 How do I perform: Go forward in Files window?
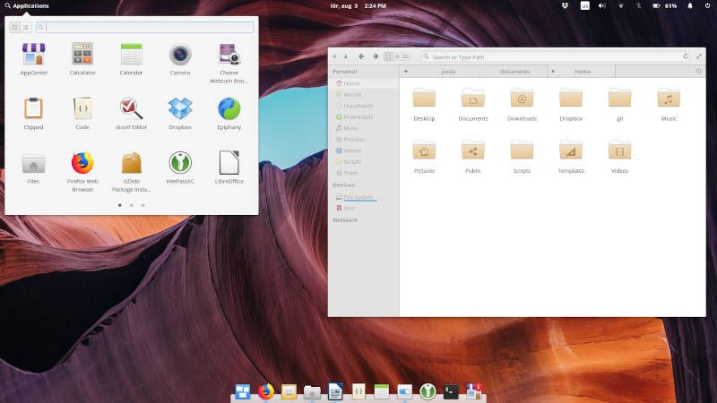click(376, 56)
